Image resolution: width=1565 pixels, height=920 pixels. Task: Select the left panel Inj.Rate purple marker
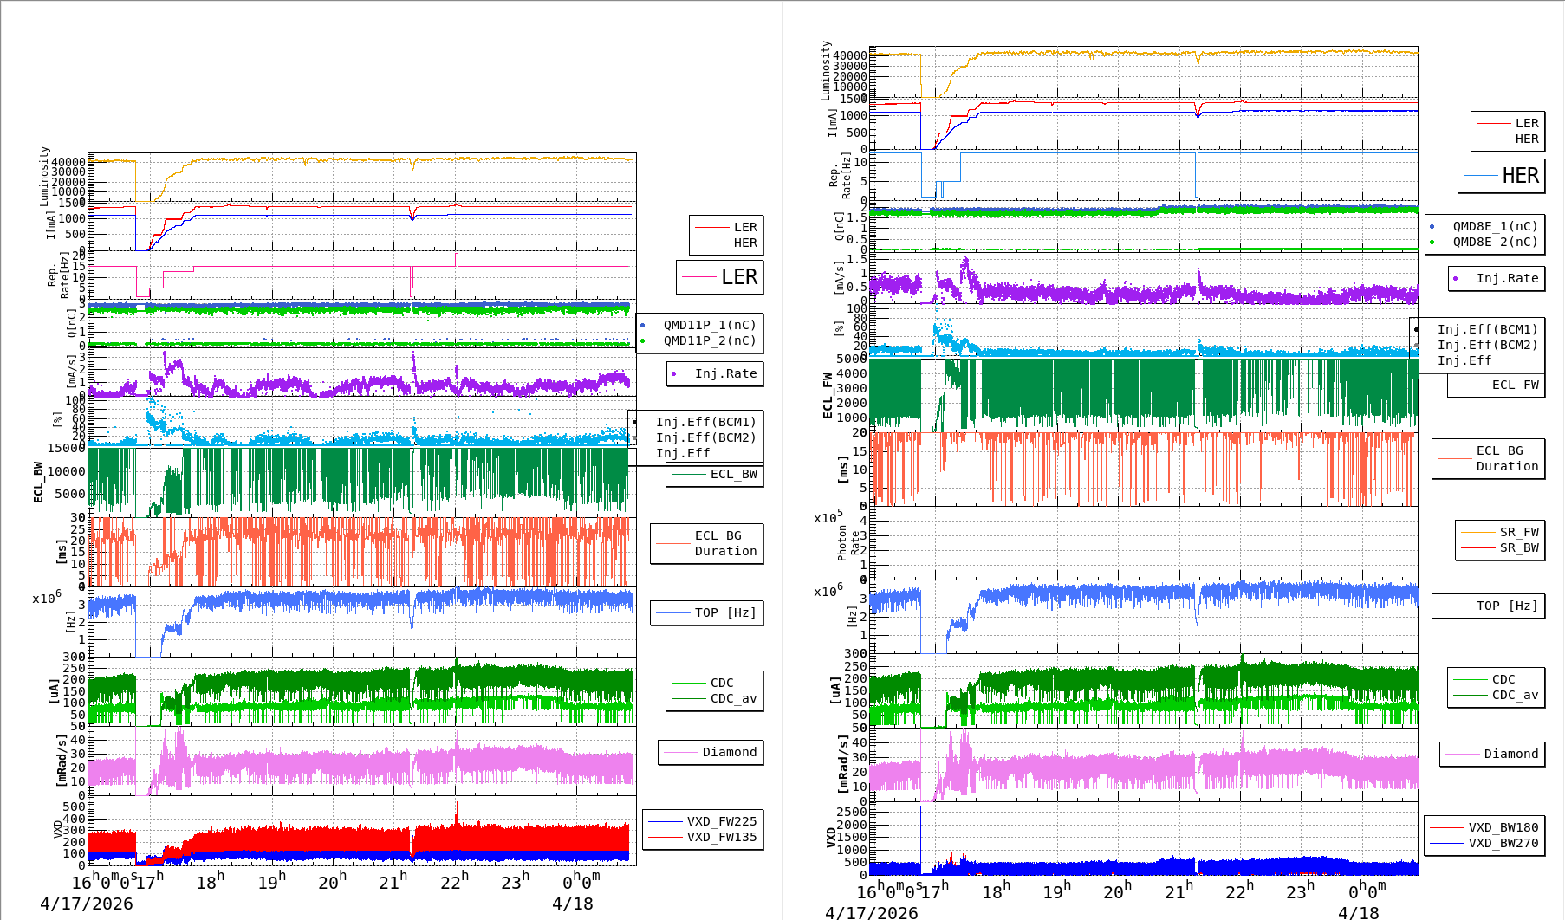[x=673, y=374]
